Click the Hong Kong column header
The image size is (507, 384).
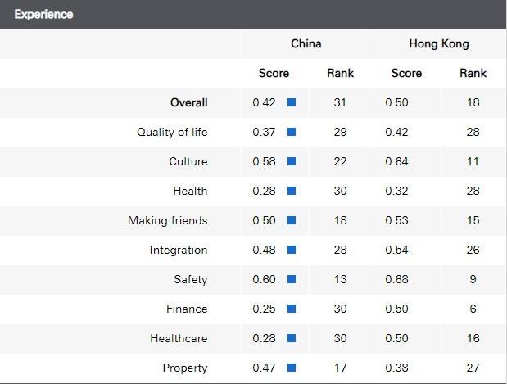point(439,43)
